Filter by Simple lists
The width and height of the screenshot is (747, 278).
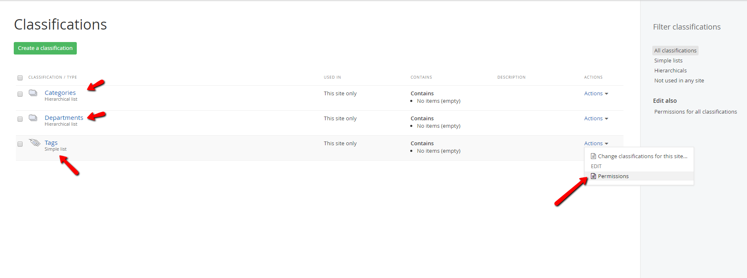click(x=669, y=60)
